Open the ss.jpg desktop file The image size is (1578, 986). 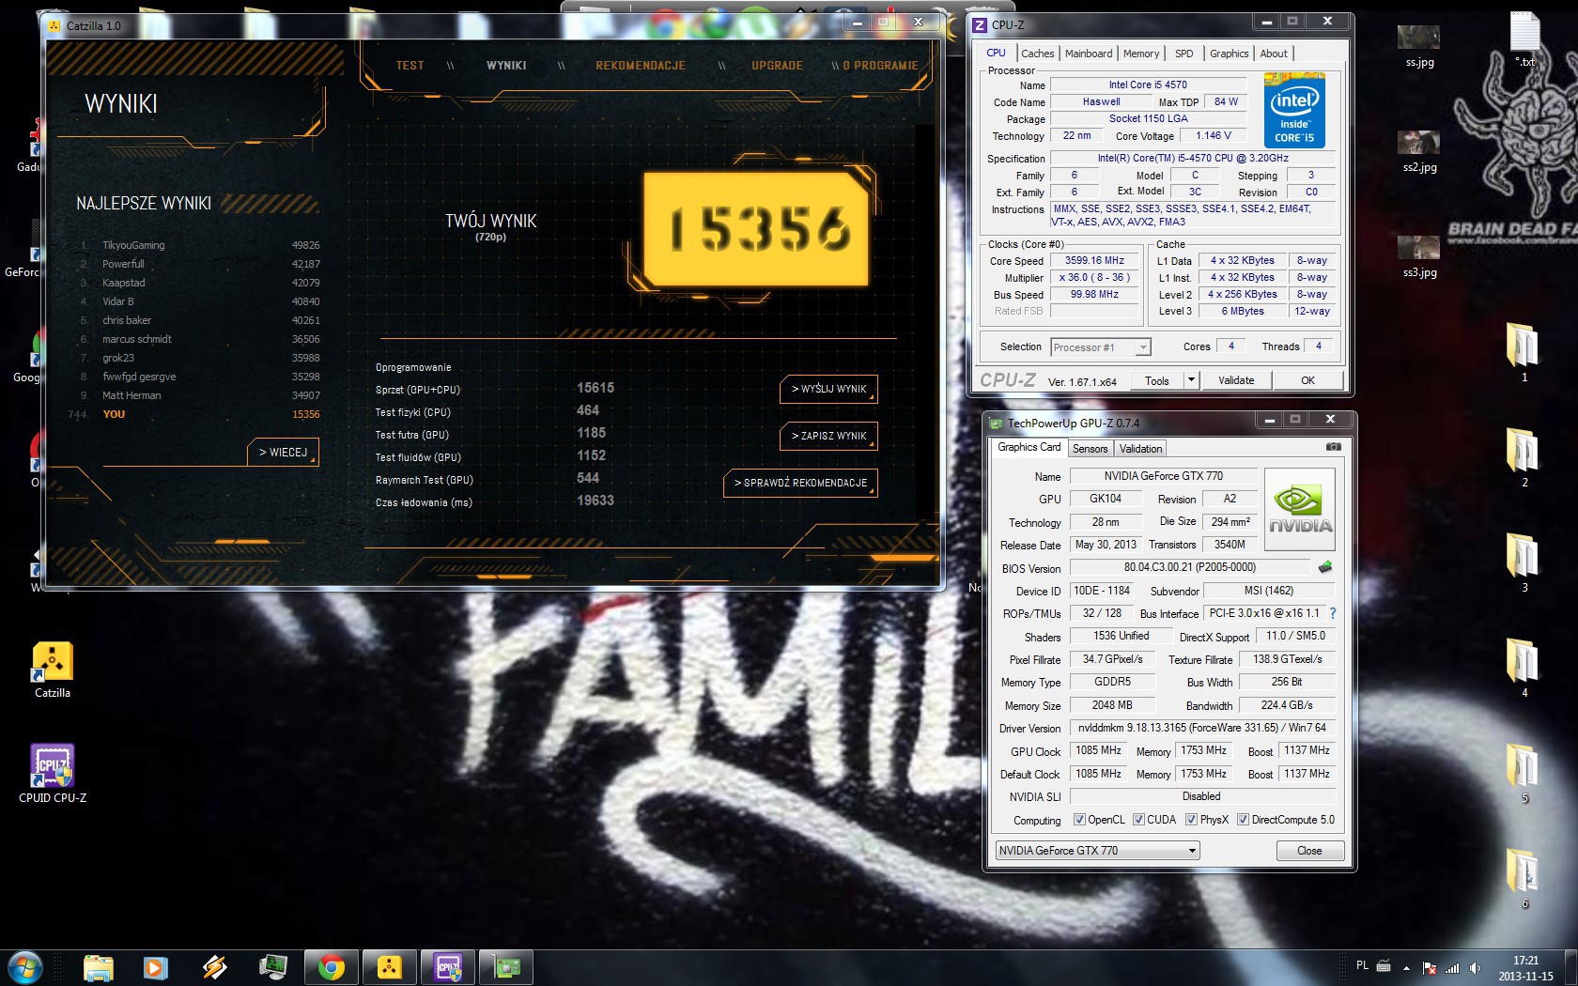pos(1419,47)
